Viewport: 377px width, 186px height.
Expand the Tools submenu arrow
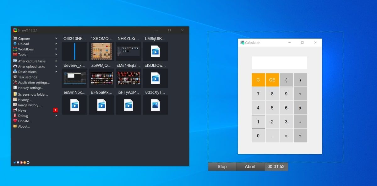tap(56, 55)
